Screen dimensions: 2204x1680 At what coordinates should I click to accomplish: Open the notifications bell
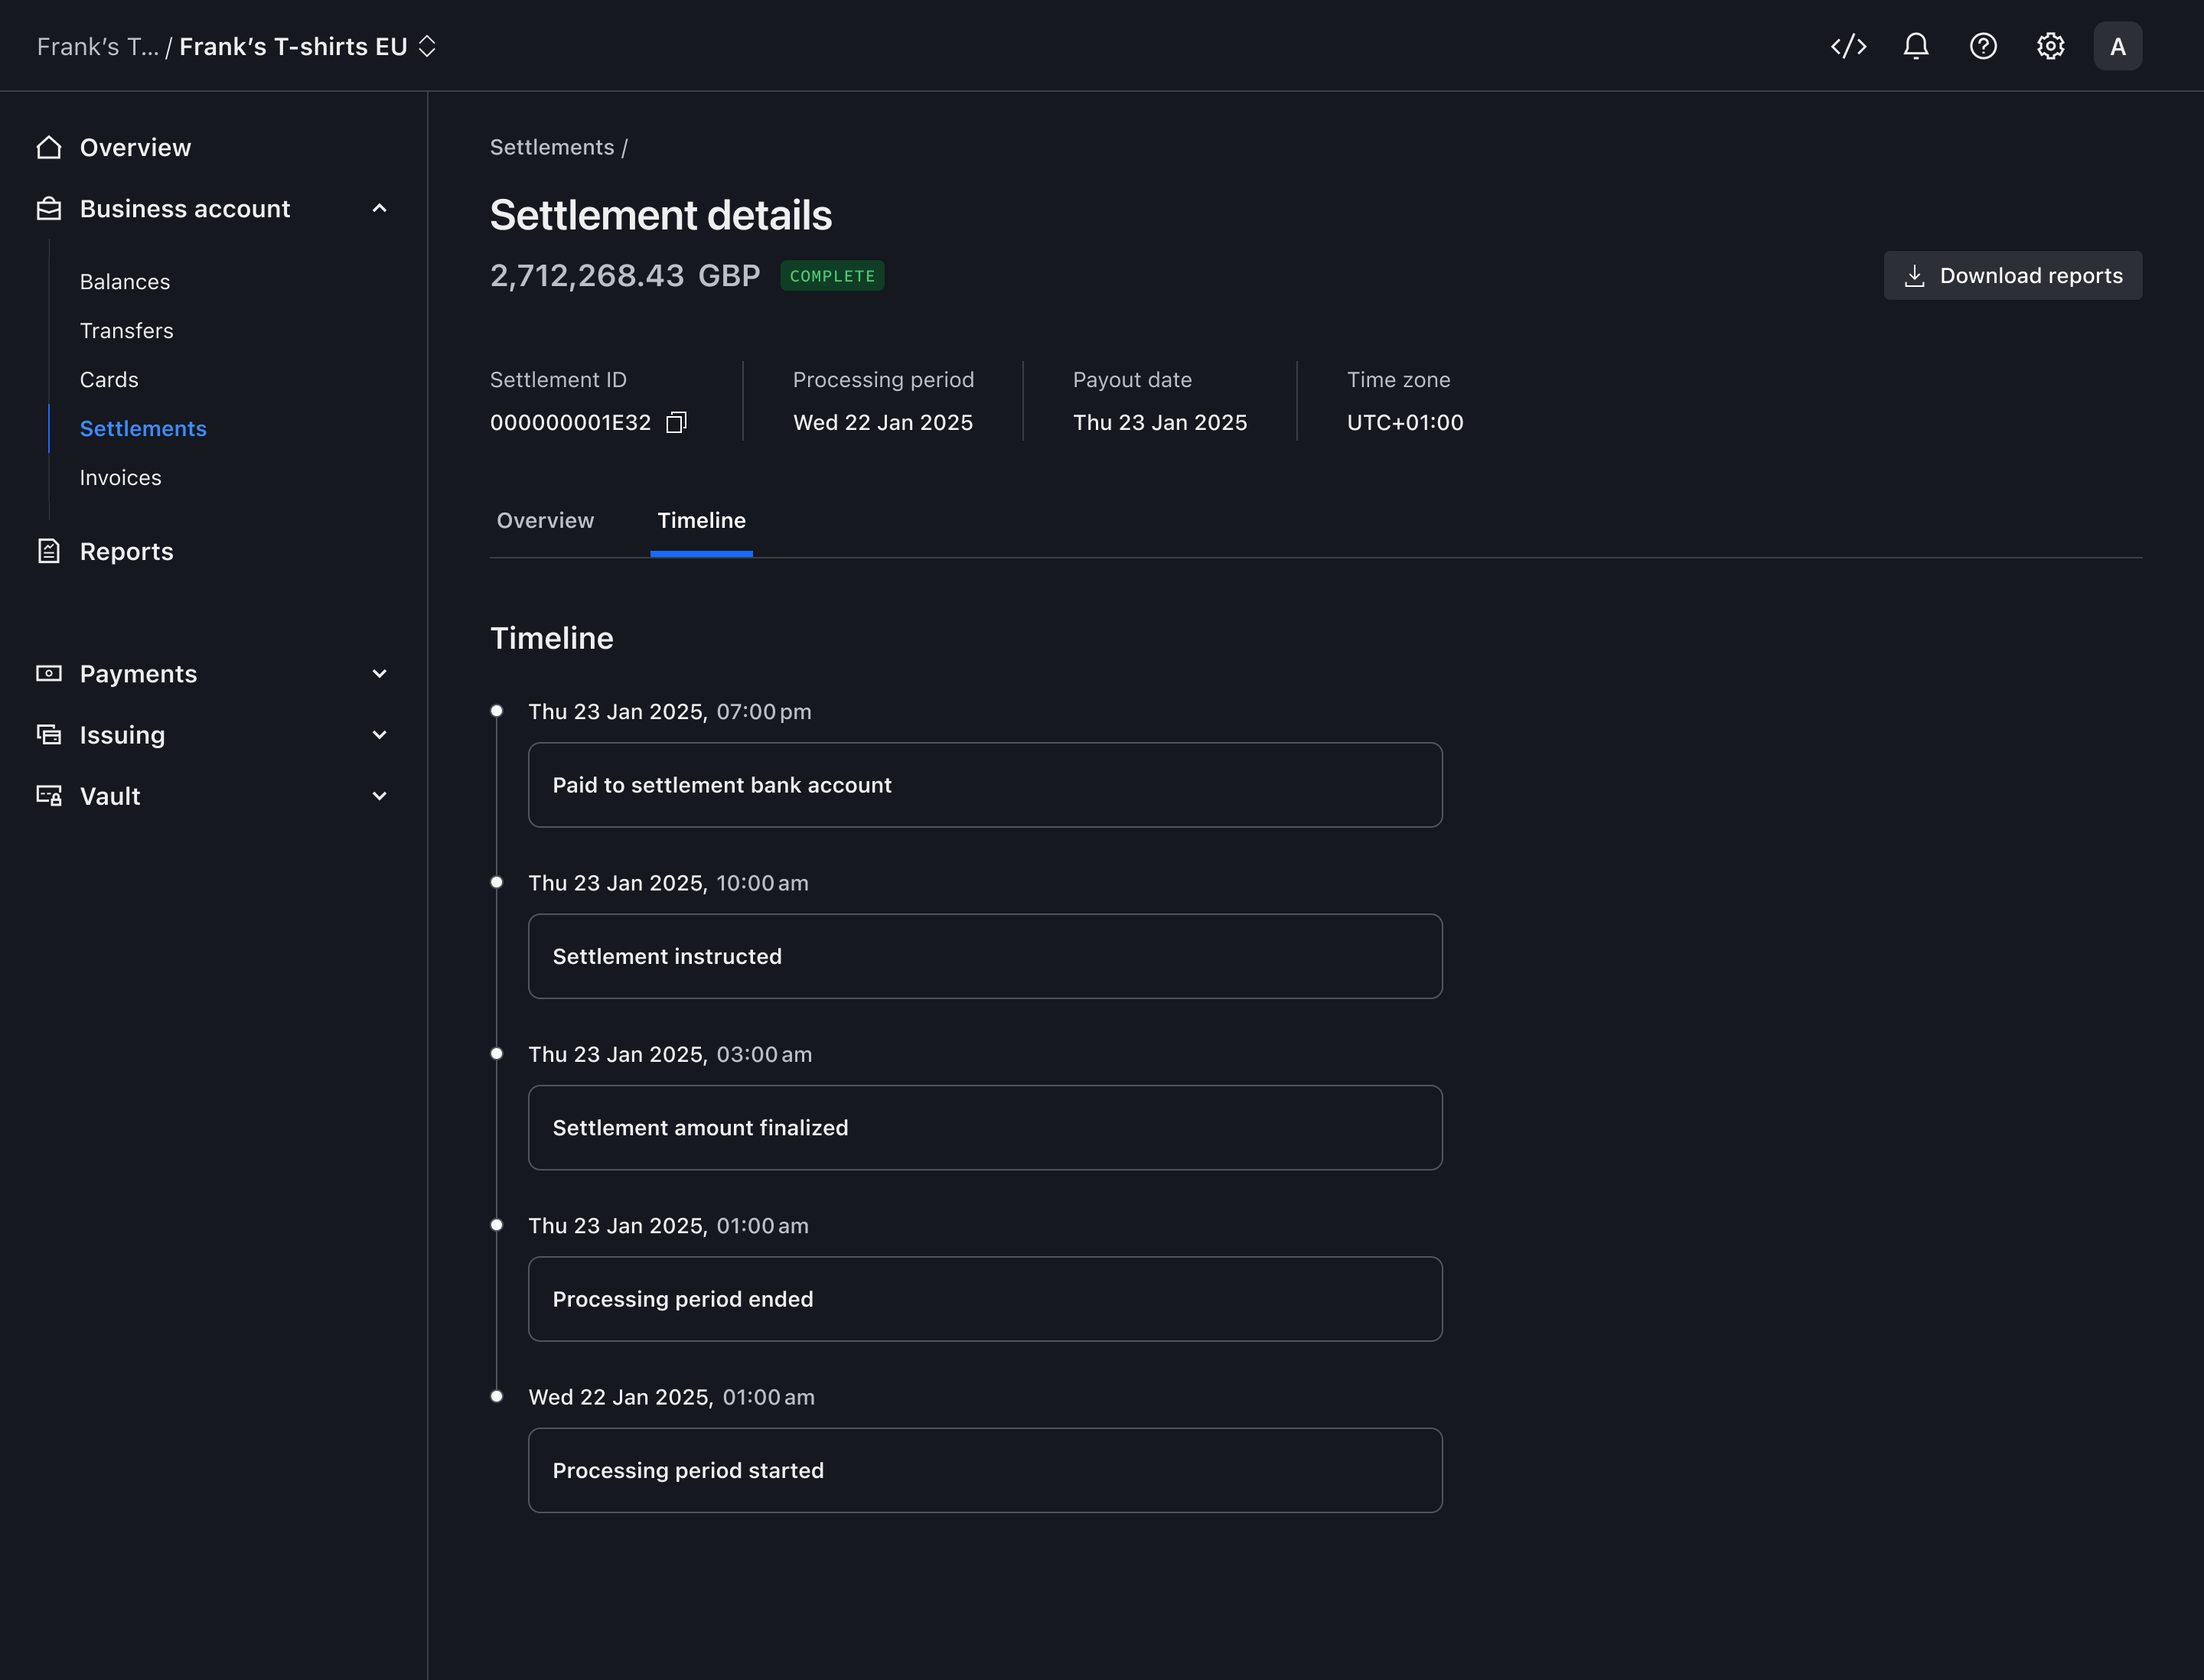point(1915,46)
